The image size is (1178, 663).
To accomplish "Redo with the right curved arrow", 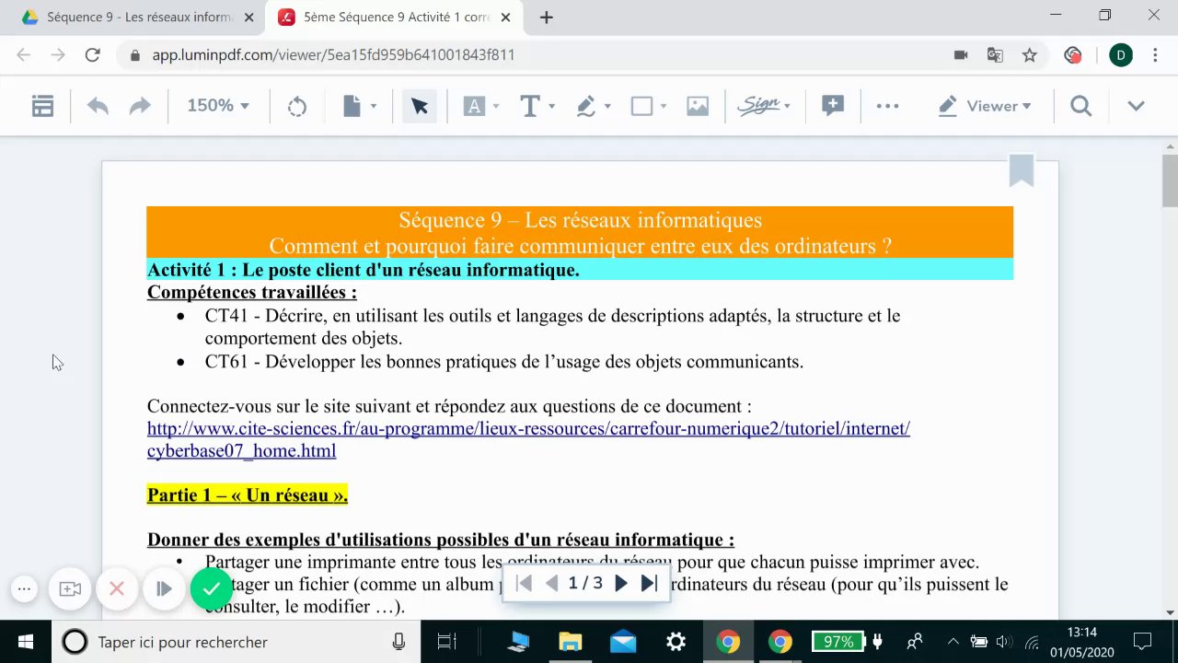I will click(140, 106).
